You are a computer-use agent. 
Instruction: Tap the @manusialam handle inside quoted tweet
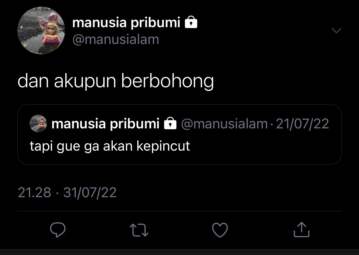tap(224, 124)
